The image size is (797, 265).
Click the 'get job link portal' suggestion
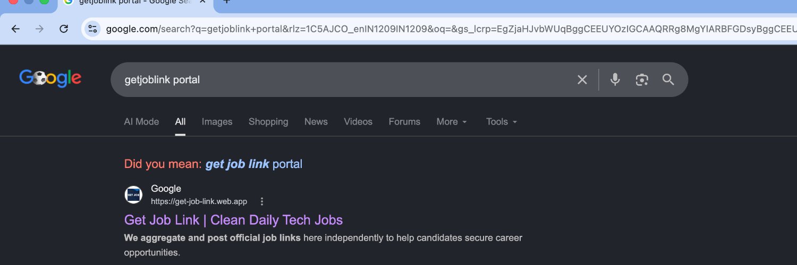254,164
